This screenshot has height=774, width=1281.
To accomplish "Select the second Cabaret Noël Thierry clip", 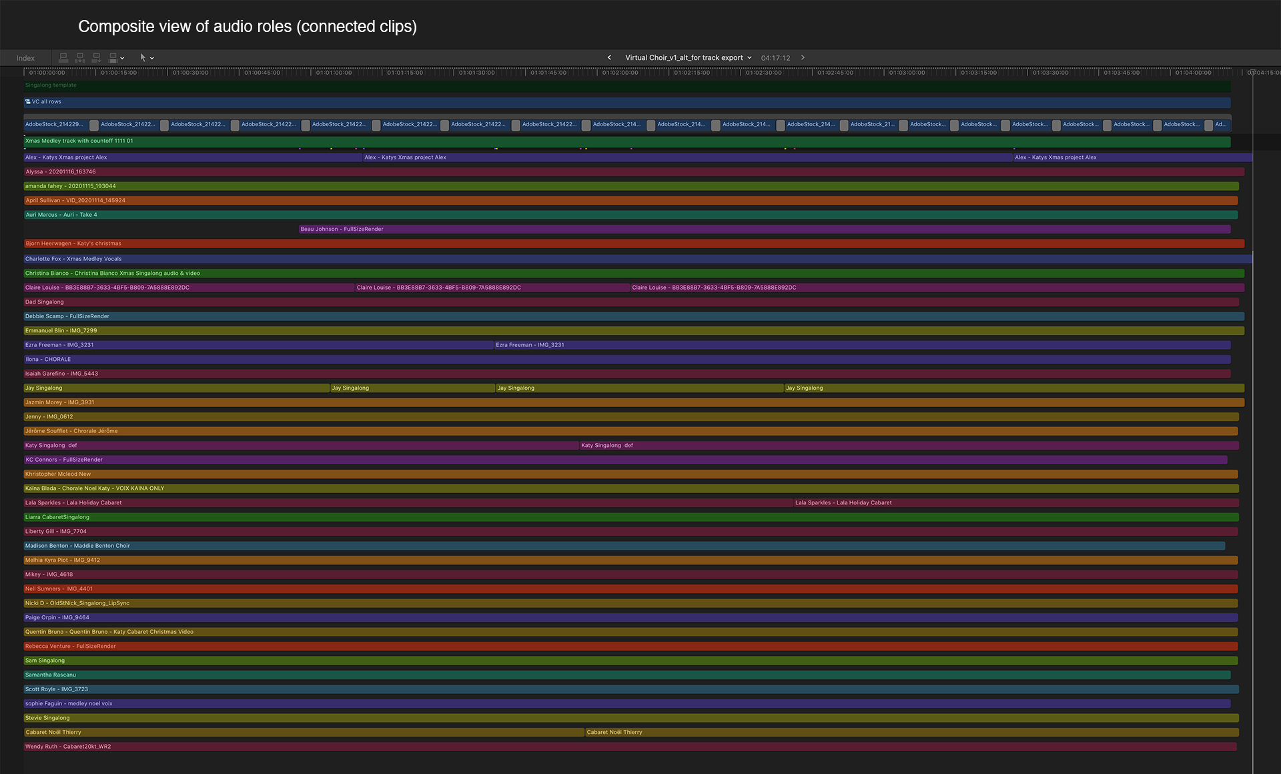I will [x=912, y=733].
